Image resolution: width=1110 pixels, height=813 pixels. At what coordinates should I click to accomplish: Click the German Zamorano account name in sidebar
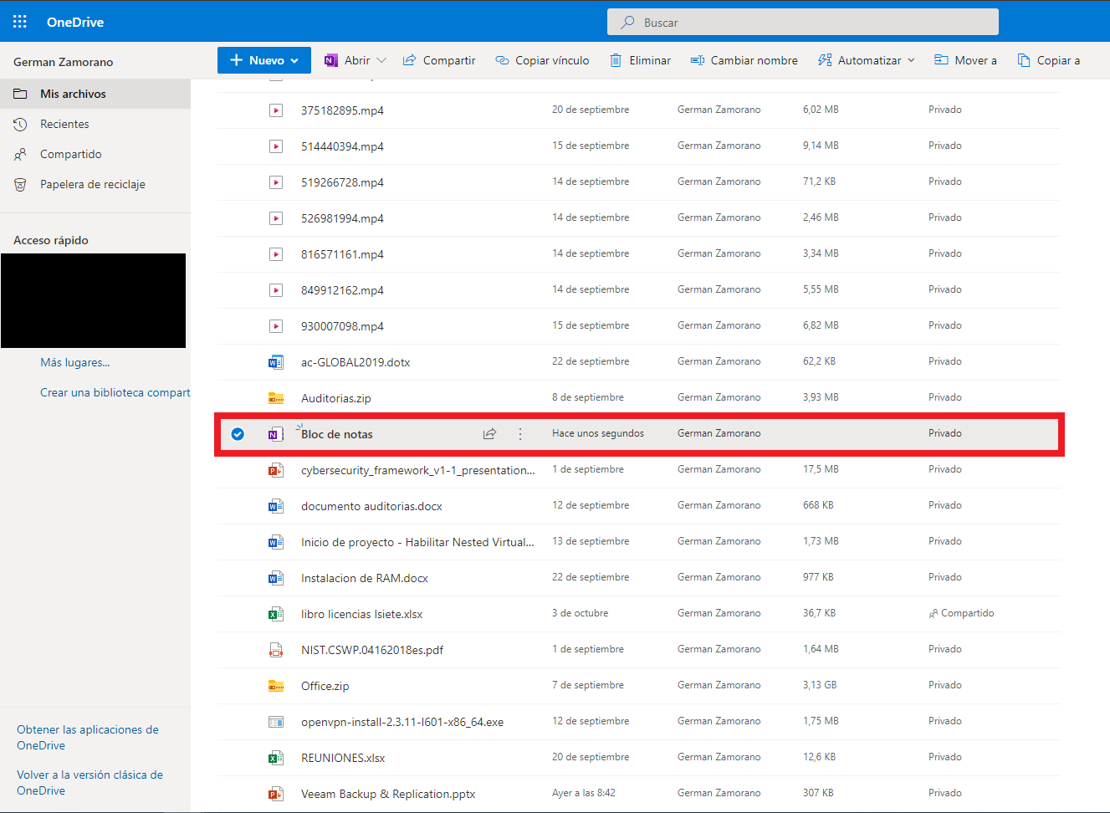click(x=64, y=62)
